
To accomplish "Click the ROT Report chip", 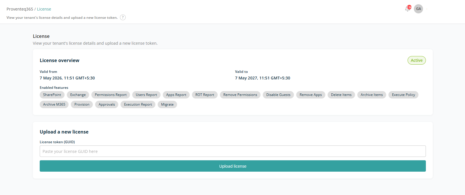I will coord(205,95).
